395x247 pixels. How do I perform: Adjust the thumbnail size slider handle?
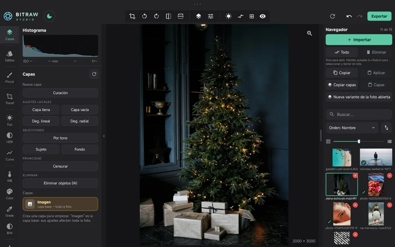[359, 141]
